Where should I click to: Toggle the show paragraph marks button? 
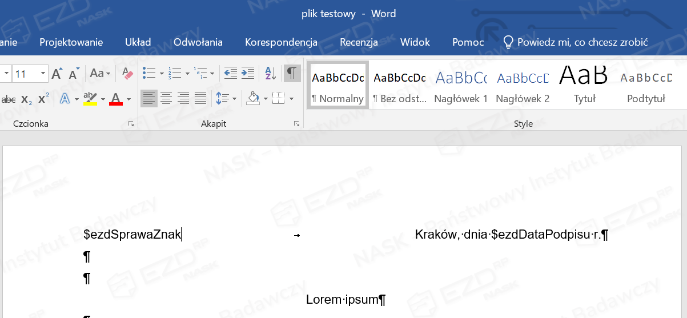292,74
